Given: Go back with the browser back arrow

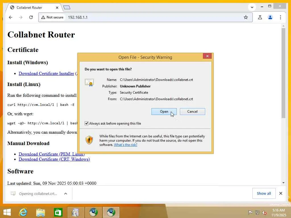Looking at the screenshot, I should [11, 17].
